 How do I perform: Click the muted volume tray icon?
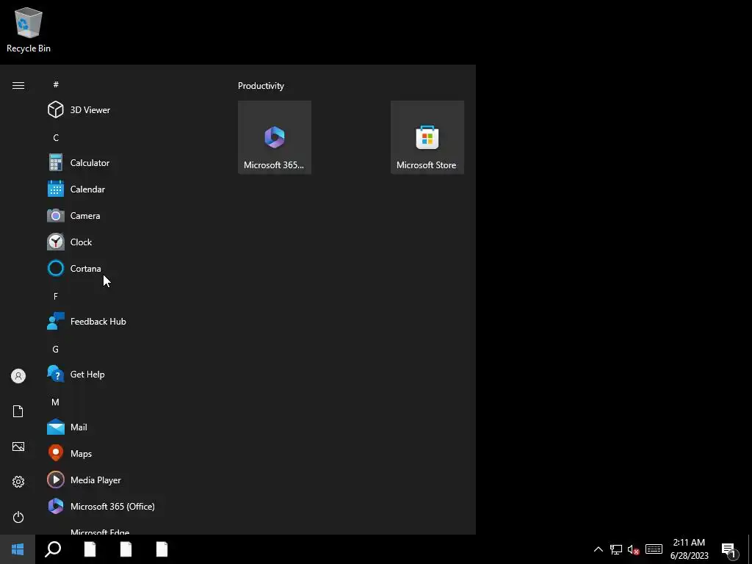point(634,549)
